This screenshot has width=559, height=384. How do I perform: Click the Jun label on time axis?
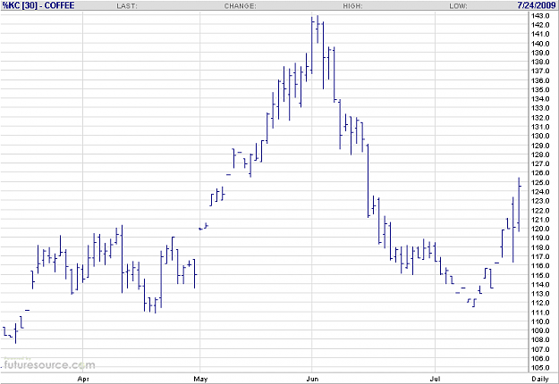click(x=312, y=379)
